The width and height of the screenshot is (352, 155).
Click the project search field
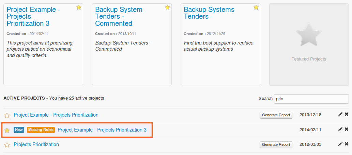coord(311,99)
